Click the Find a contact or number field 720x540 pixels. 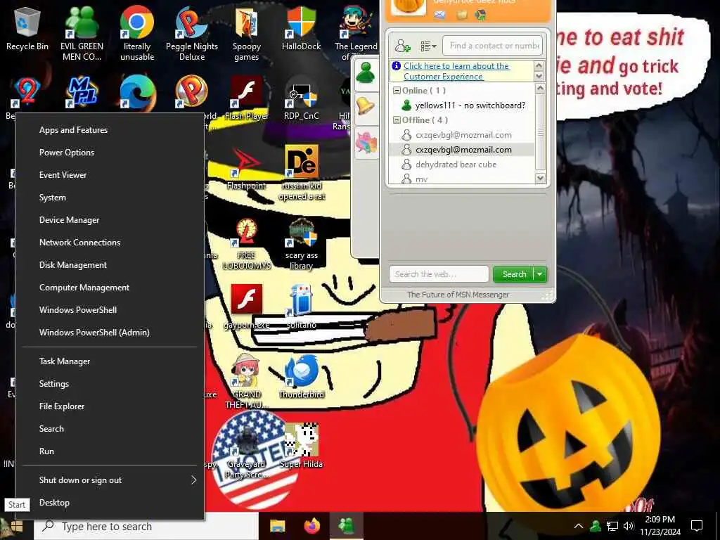tap(493, 46)
